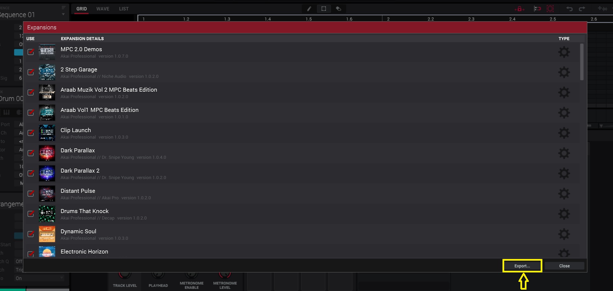Click the TYPE column header

coord(564,38)
